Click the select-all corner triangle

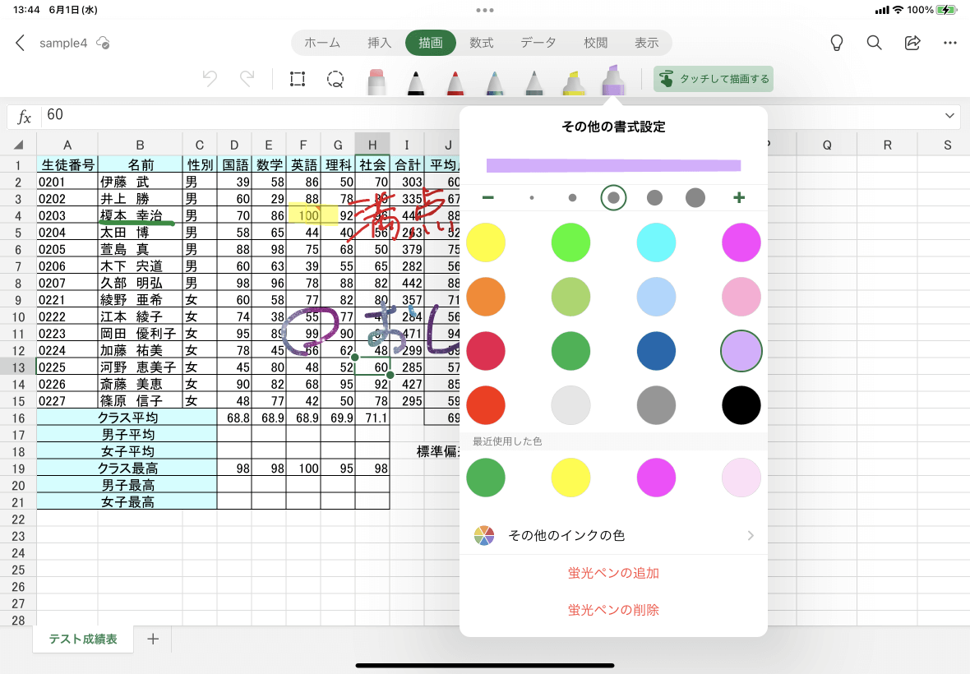tap(19, 145)
